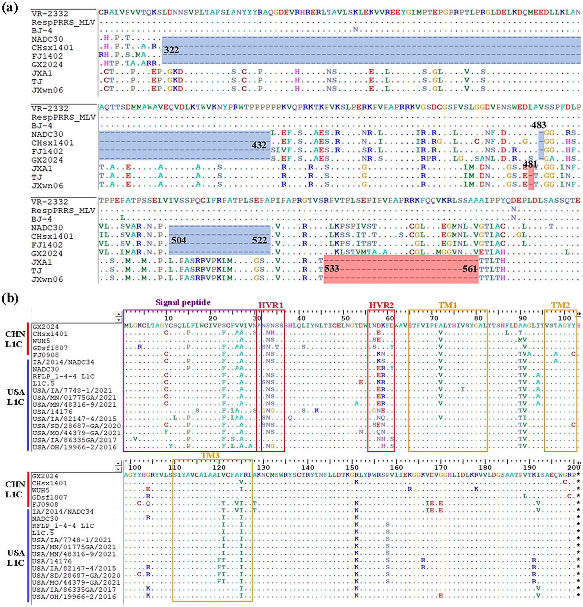Click the panel label '(b)'
This screenshot has width=583, height=607.
point(10,298)
